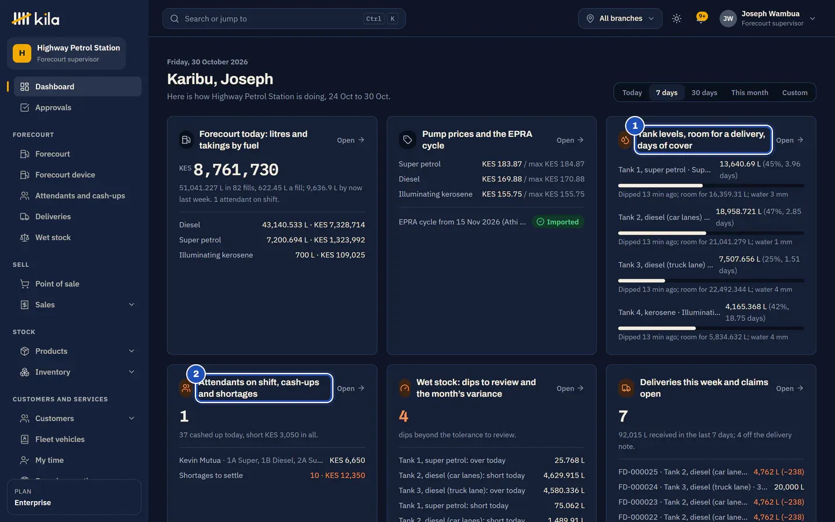Screen dimensions: 835x522
Task: Click the Kila logo
Action: pos(35,19)
